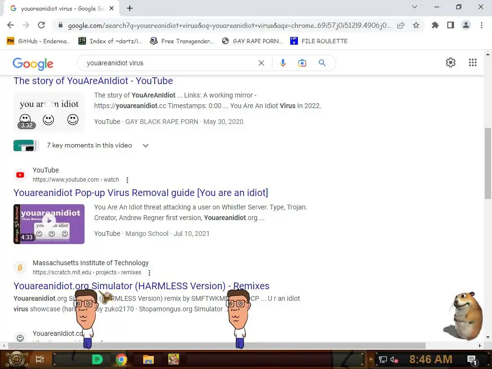Close the youareanidiot virus tab
Screen dimensions: 492x369
(x=111, y=9)
